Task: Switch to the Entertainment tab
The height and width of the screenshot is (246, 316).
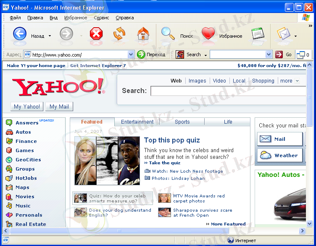Action: (x=137, y=122)
